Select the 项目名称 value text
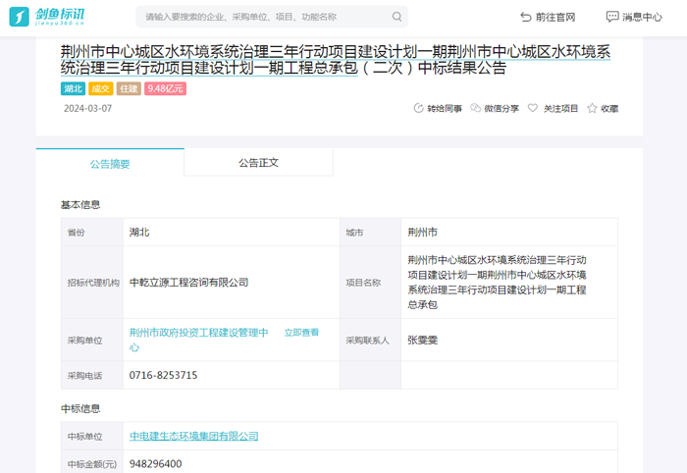The image size is (687, 473). (497, 282)
